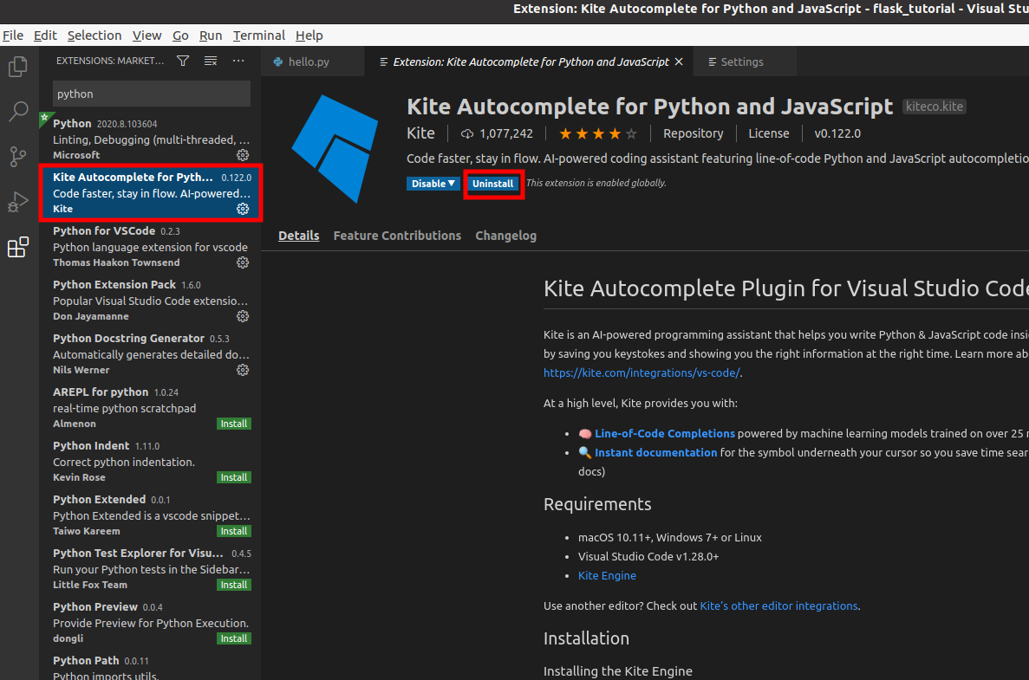
Task: Open the Explorer view in activity bar
Action: 18,67
